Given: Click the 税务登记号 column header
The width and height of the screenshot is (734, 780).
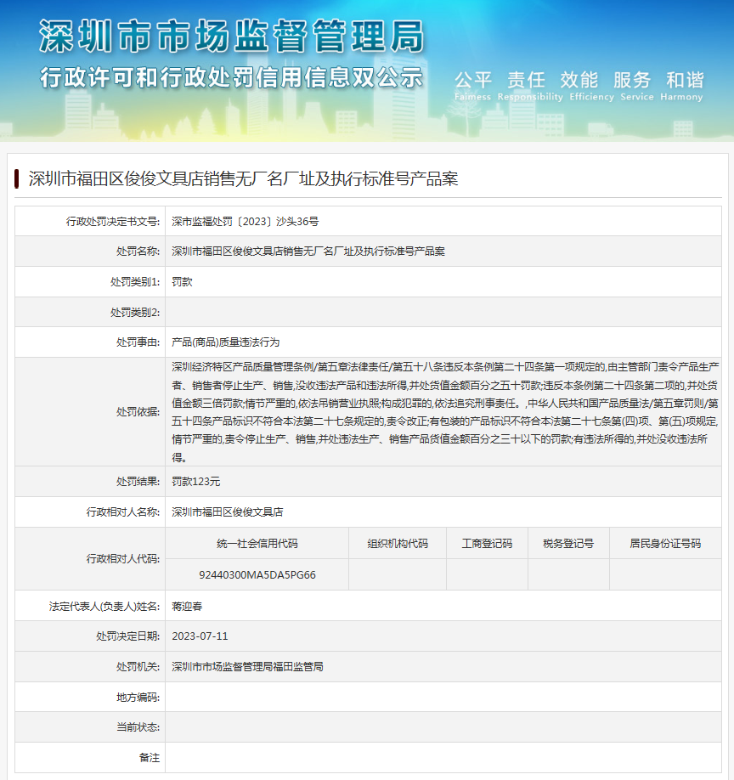Looking at the screenshot, I should pyautogui.click(x=568, y=544).
